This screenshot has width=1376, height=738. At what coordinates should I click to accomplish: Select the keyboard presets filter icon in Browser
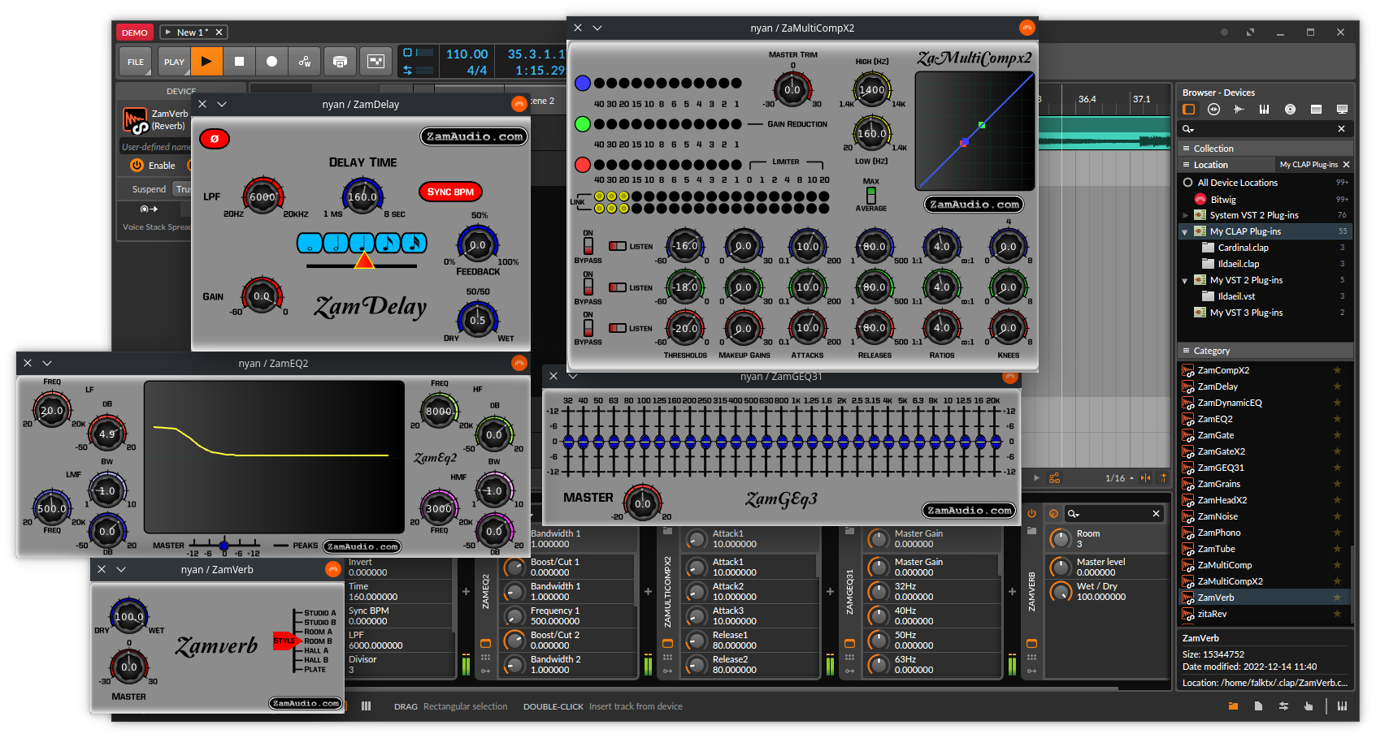pos(1264,109)
